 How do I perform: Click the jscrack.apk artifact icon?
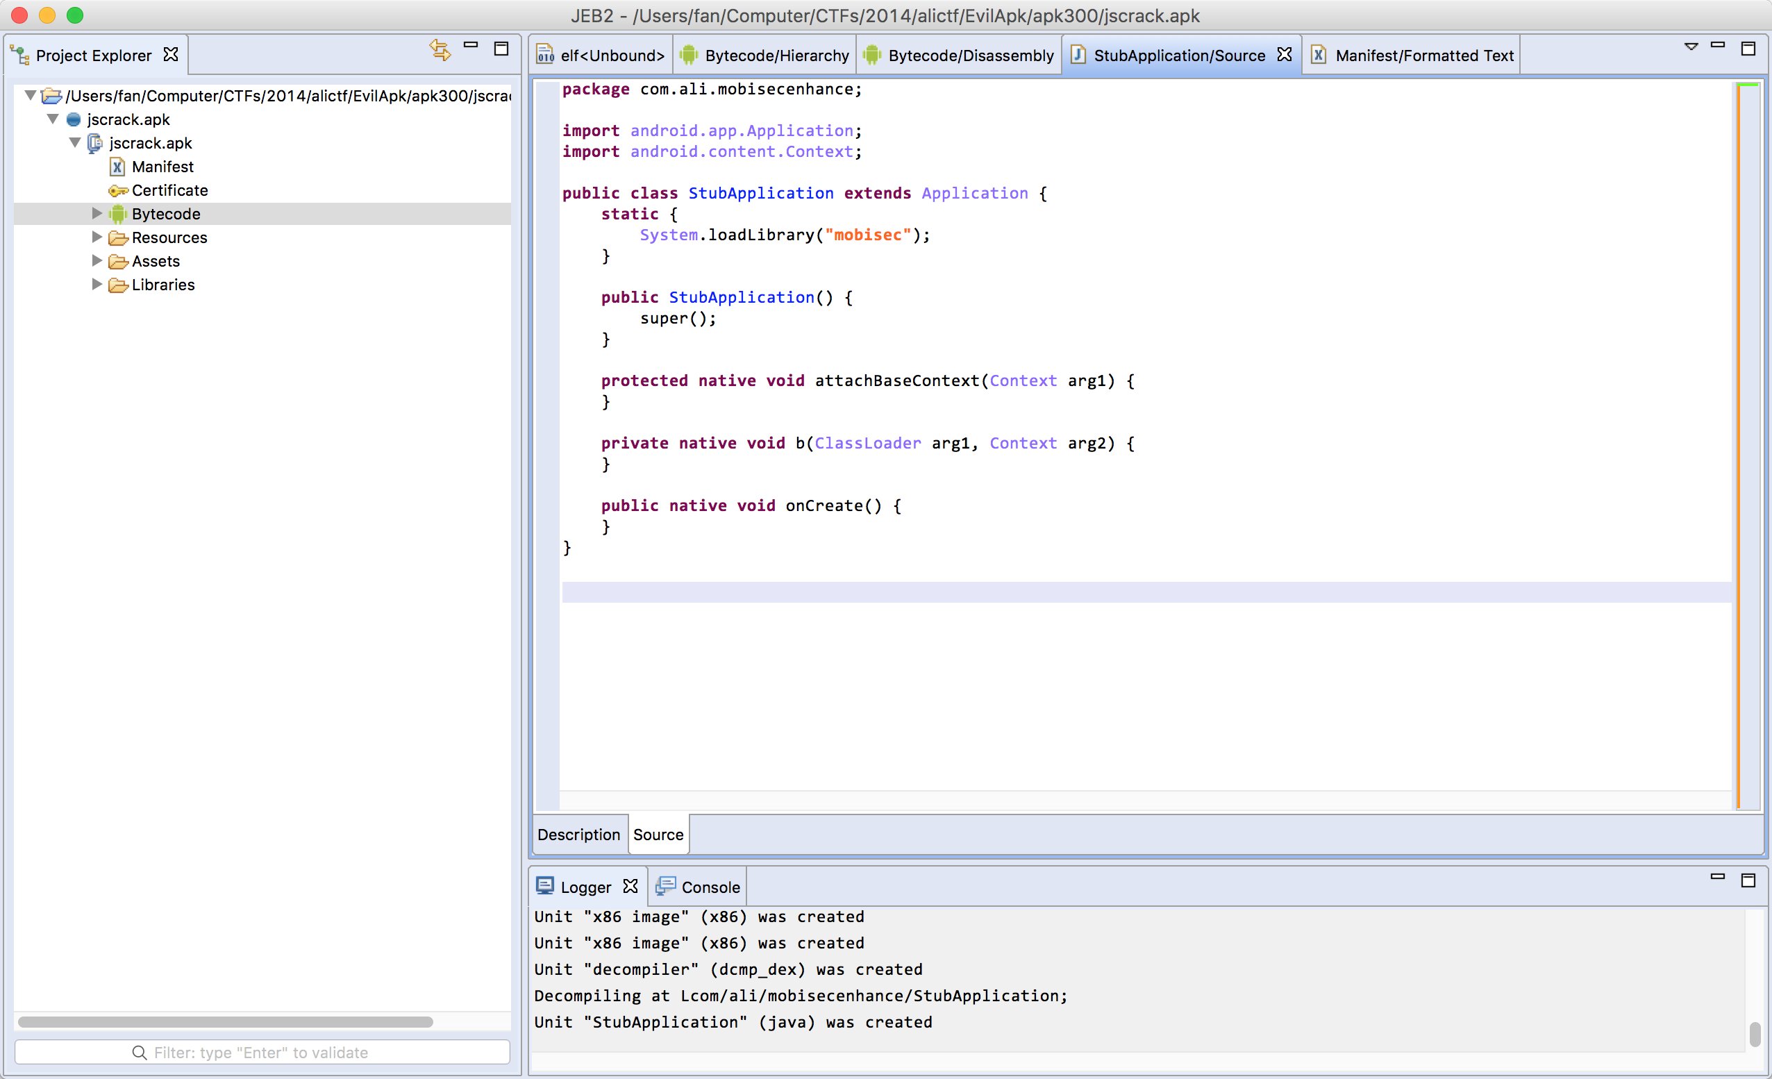click(95, 143)
